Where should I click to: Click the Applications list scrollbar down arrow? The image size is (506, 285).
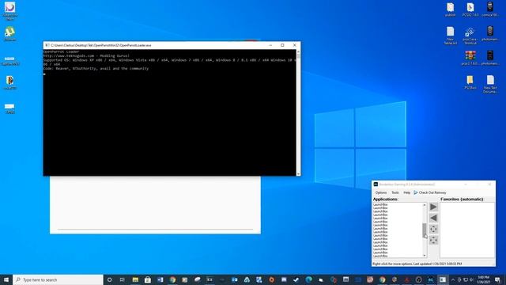pyautogui.click(x=425, y=256)
